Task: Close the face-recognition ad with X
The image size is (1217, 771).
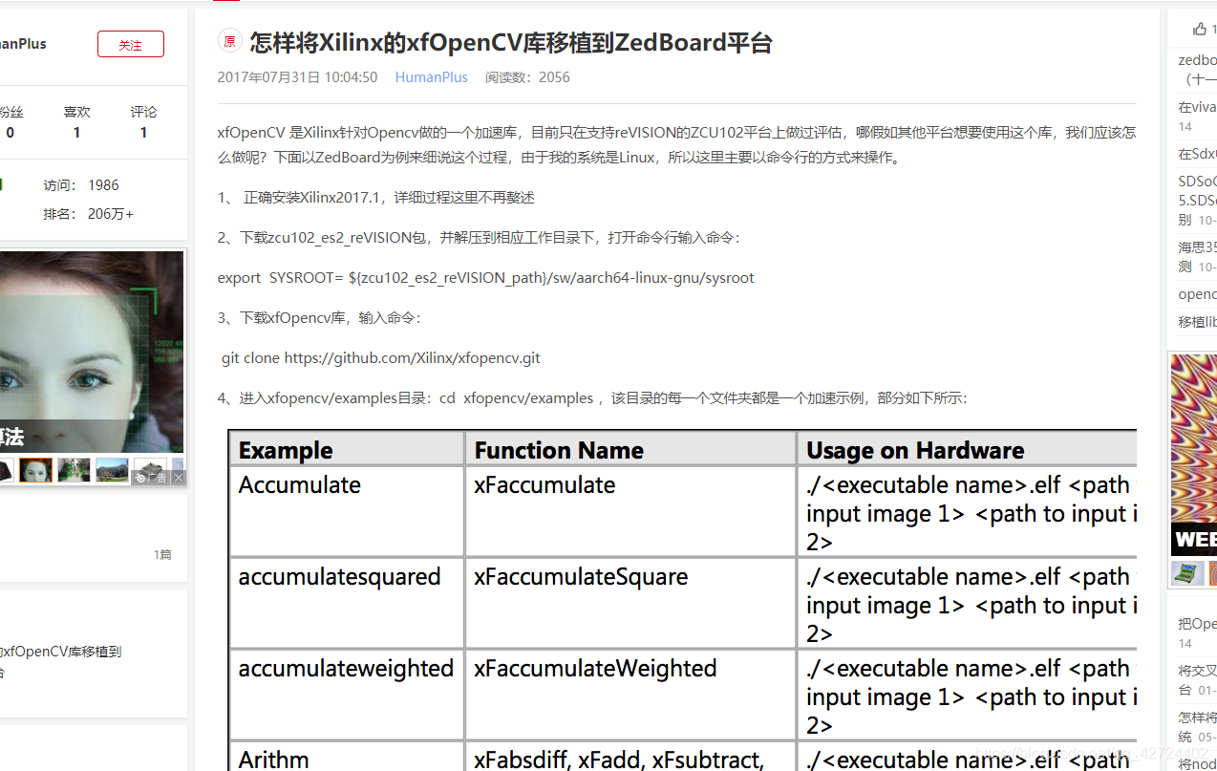Action: [x=179, y=478]
